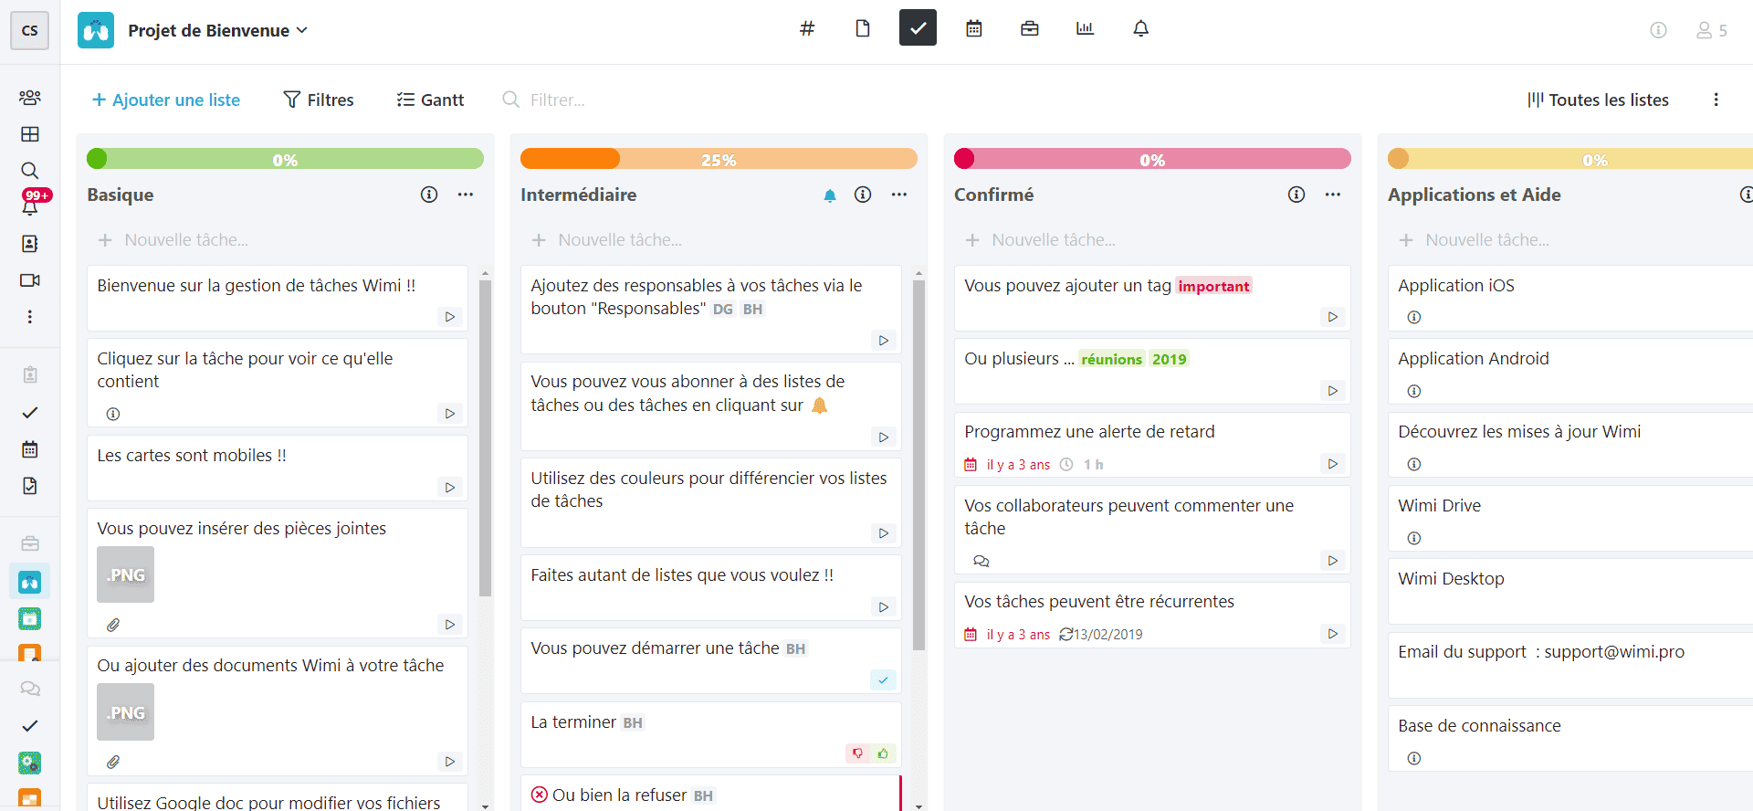Mark Vous pouvez démarrer une tâche complete
This screenshot has width=1753, height=811.
pos(883,680)
